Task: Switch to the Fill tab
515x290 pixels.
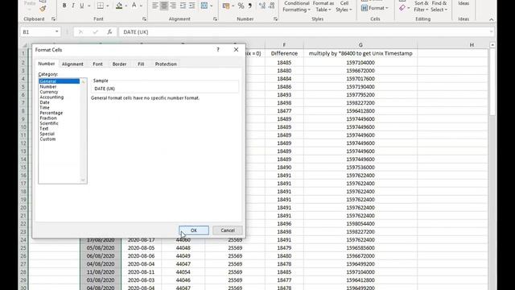Action: [141, 64]
